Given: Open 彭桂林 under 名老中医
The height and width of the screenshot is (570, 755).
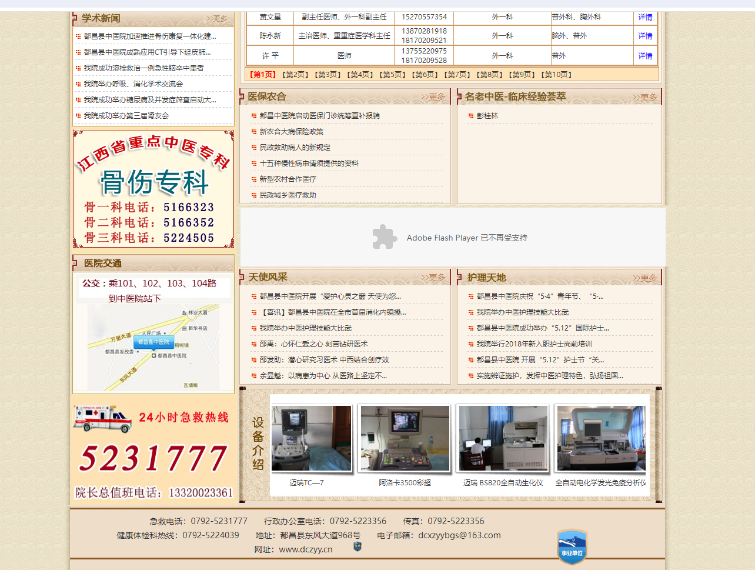Looking at the screenshot, I should [487, 116].
